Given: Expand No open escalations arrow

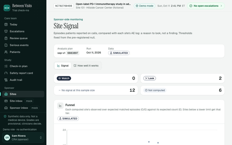Looking at the screenshot, I should tap(221, 6).
